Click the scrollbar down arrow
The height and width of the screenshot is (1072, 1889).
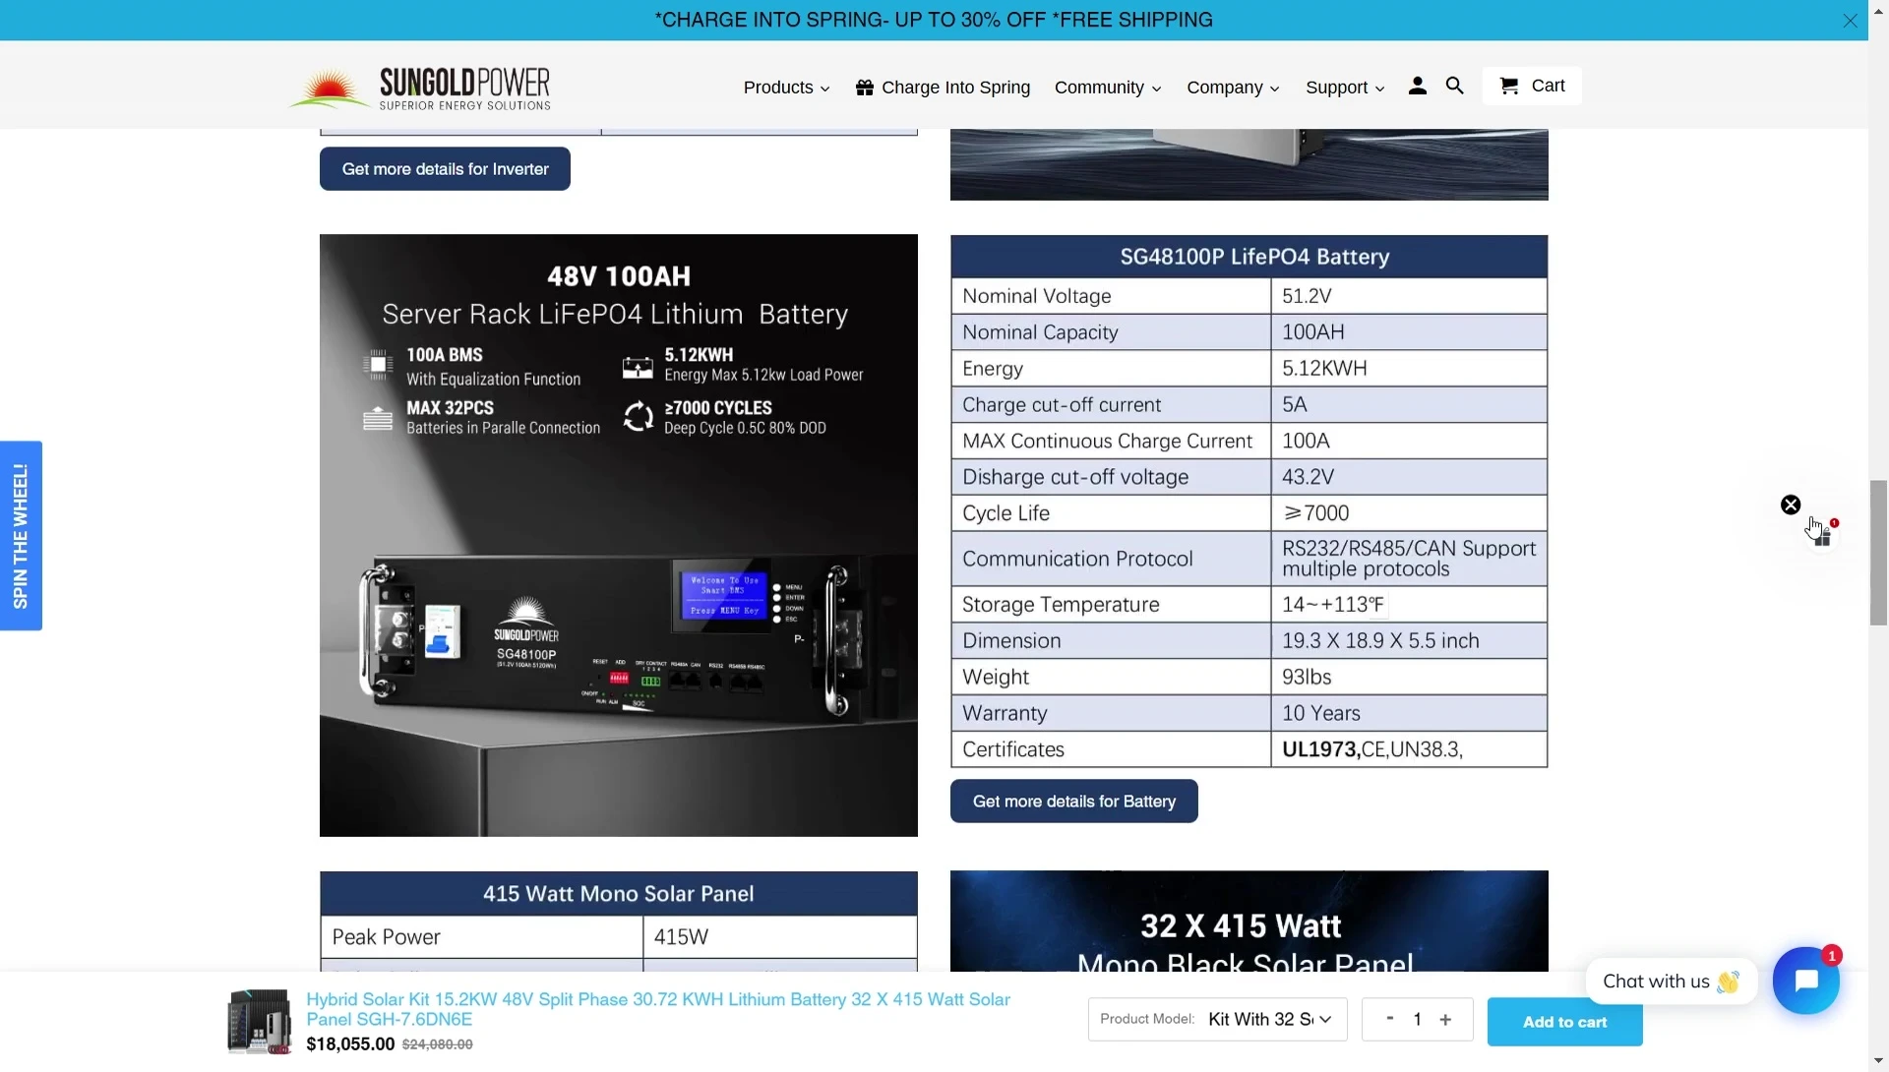1878,1062
